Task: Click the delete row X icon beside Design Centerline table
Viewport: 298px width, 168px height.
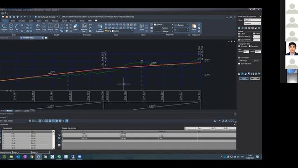Action: [x=59, y=138]
